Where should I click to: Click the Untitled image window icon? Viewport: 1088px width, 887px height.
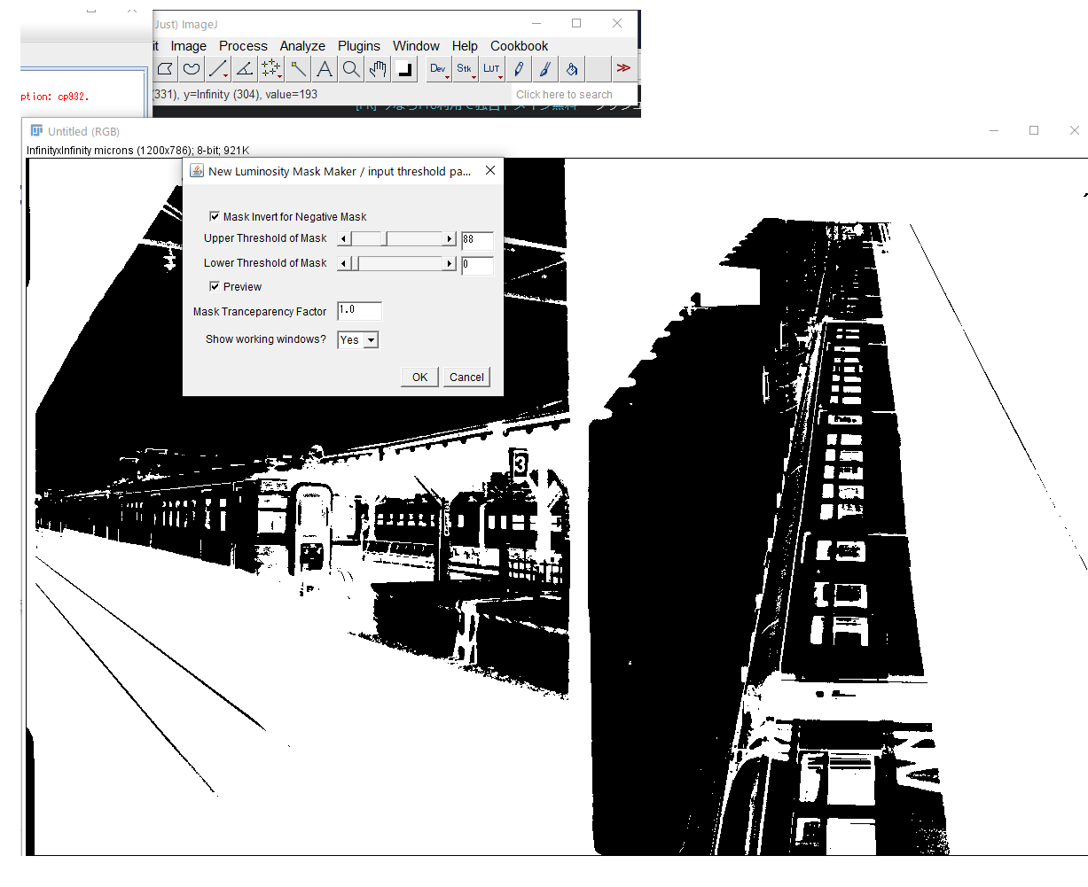36,130
